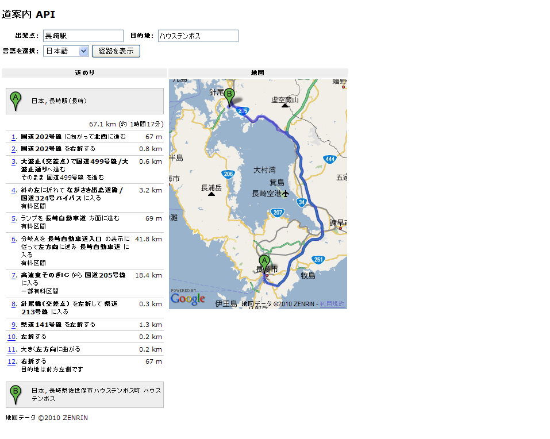The height and width of the screenshot is (439, 550).
Task: Click the 目的地は前方左側です text
Action: point(52,369)
